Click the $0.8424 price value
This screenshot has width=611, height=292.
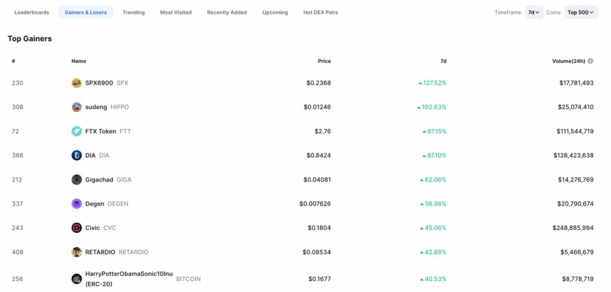pyautogui.click(x=319, y=155)
